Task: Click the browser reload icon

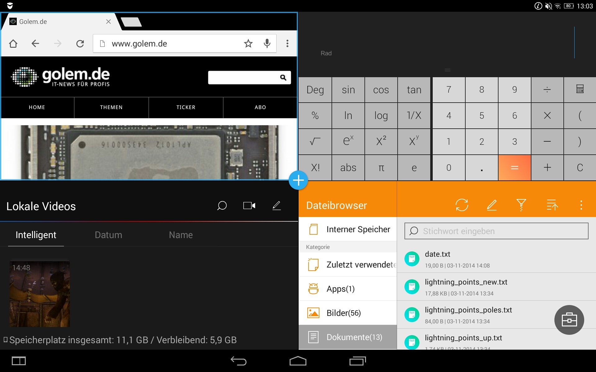Action: coord(80,44)
